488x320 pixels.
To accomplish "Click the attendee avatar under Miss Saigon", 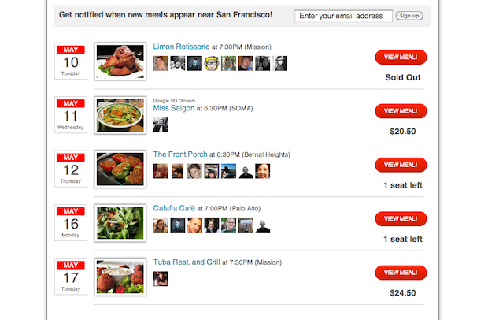I will point(161,125).
